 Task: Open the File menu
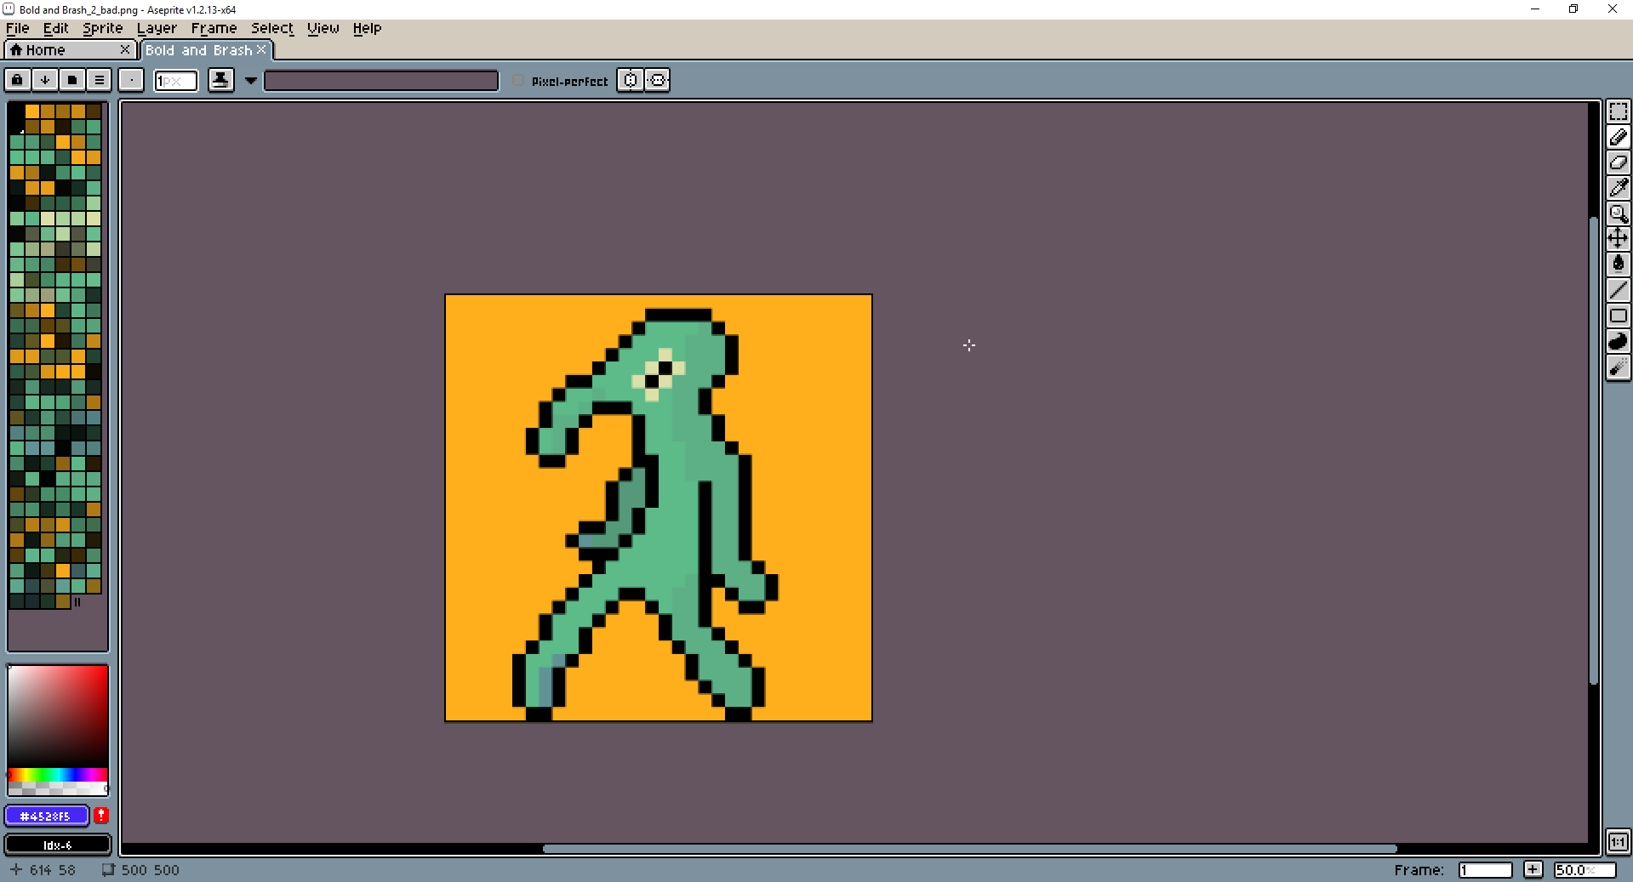18,28
